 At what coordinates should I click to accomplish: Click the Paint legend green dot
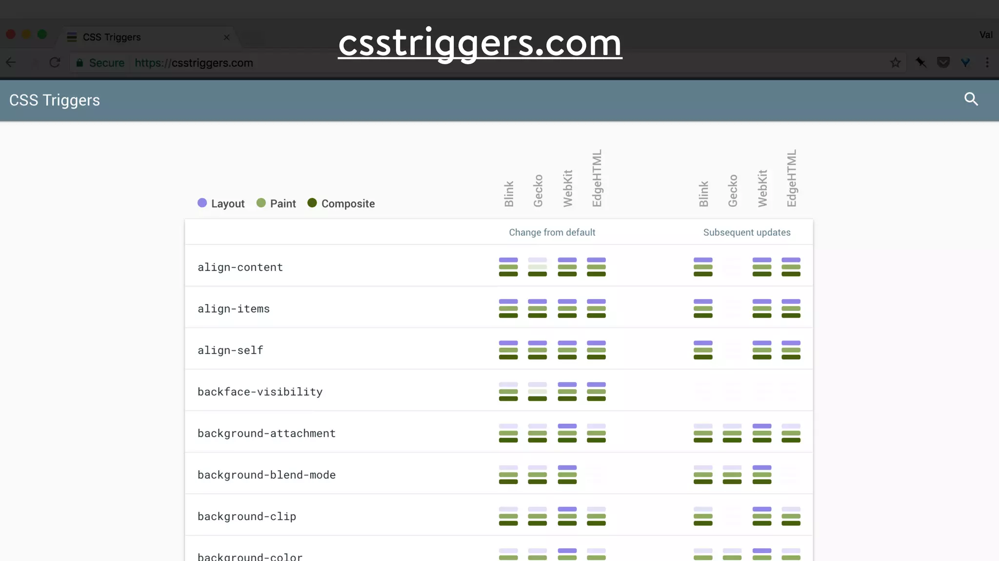pos(261,203)
